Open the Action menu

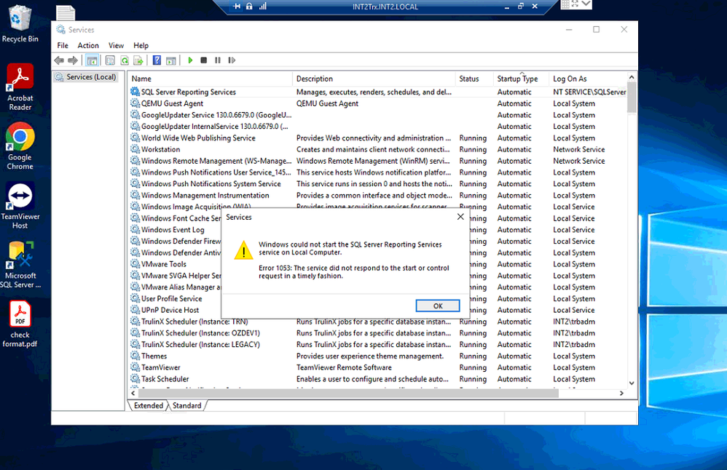[88, 45]
